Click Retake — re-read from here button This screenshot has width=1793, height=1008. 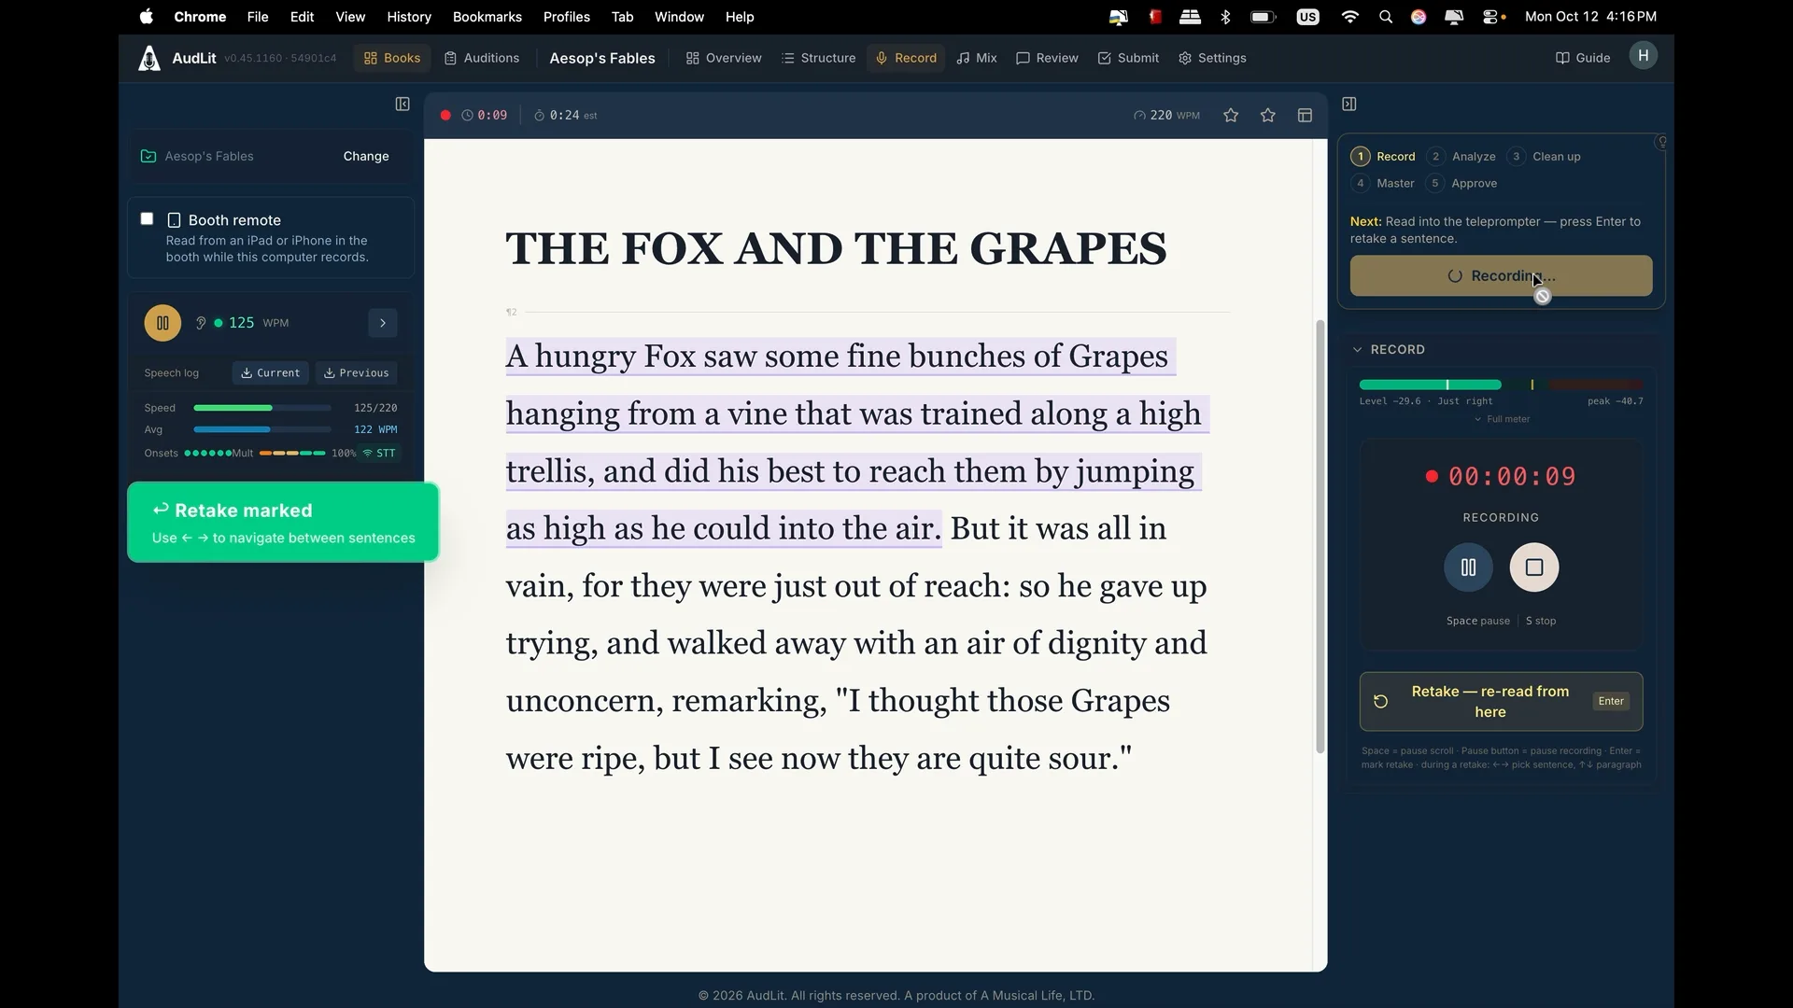click(x=1501, y=702)
